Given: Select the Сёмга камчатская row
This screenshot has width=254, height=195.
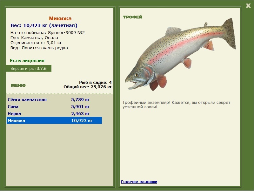Looking at the screenshot, I should click(x=54, y=99).
